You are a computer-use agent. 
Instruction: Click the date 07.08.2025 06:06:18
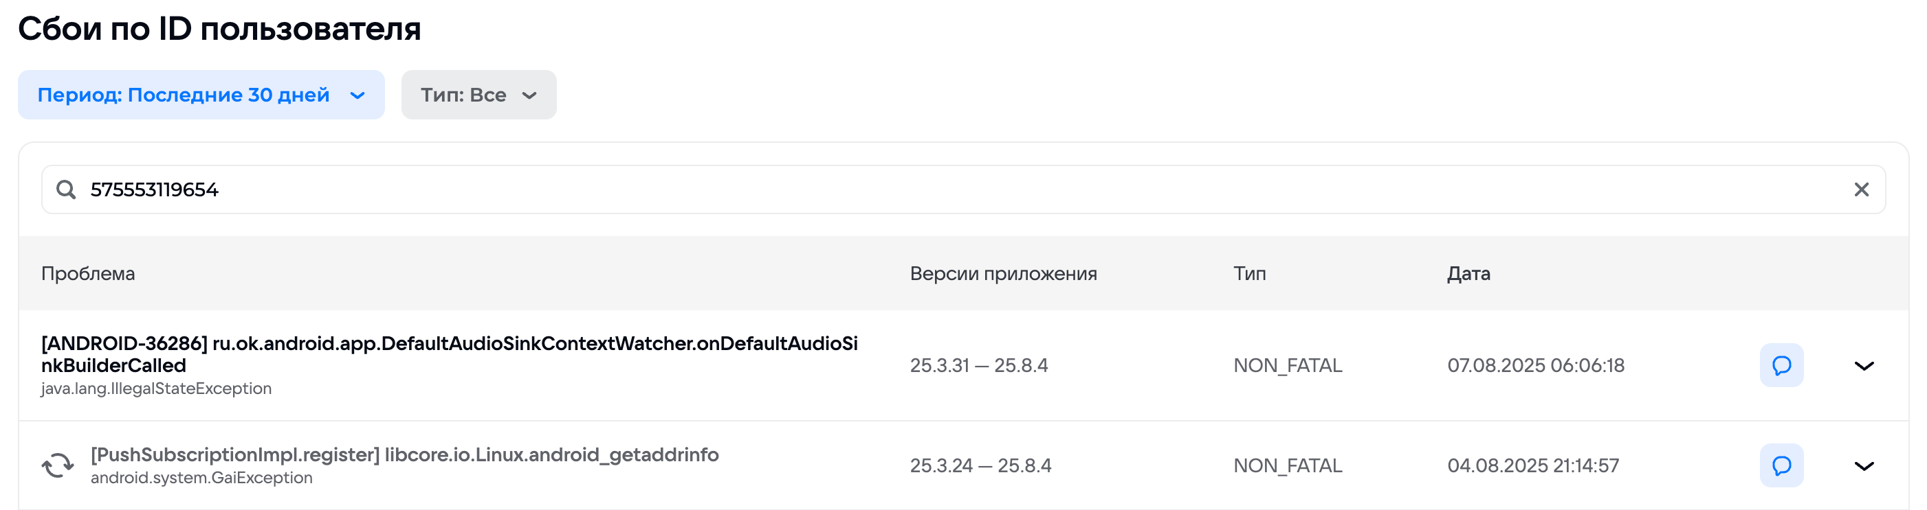click(1535, 365)
